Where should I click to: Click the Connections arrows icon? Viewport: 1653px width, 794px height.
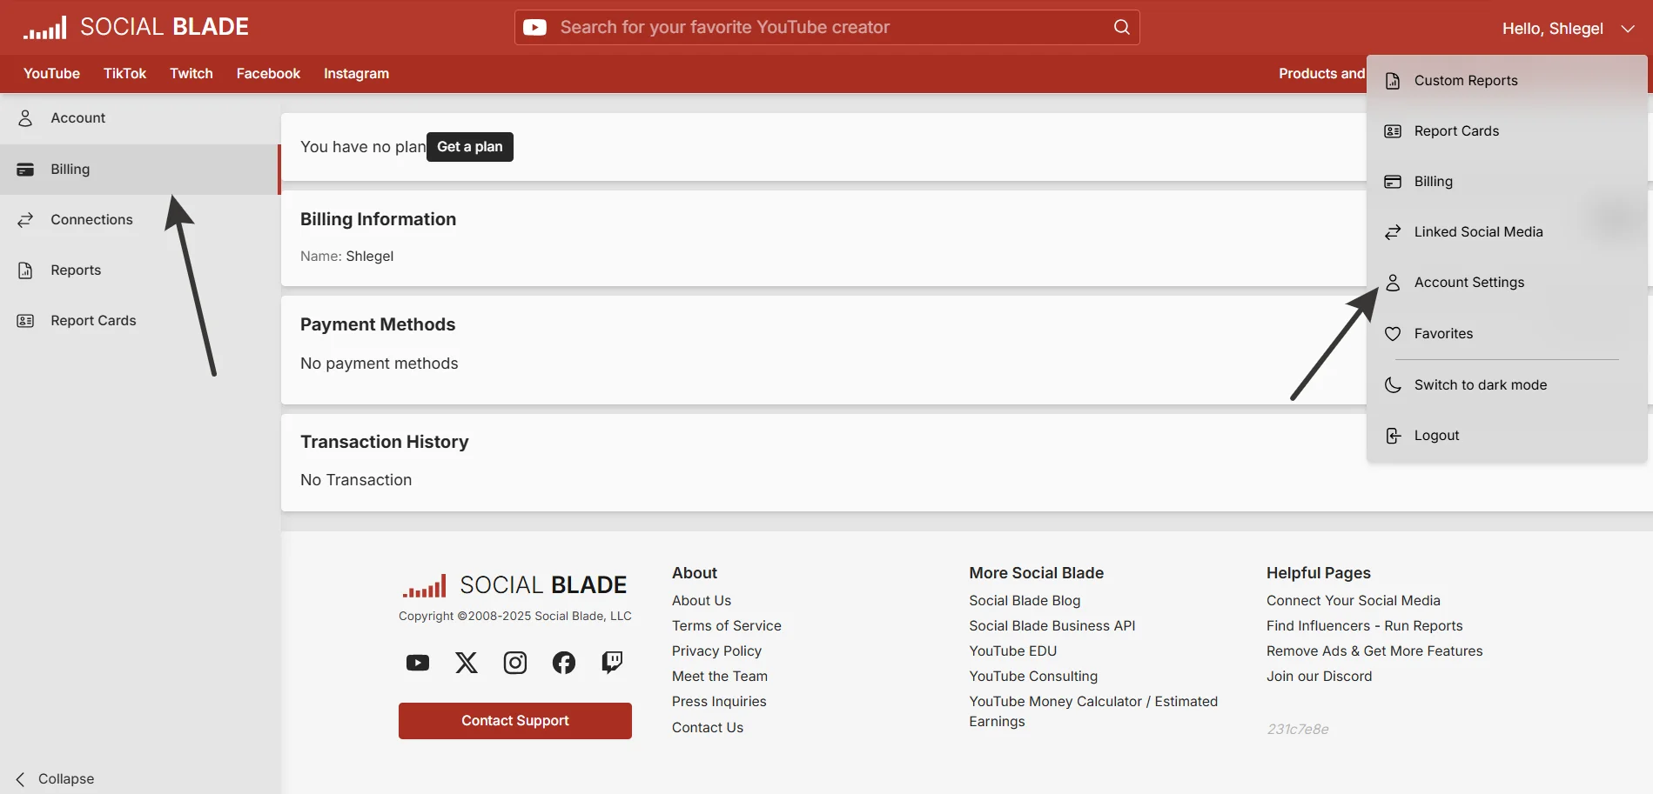[24, 219]
